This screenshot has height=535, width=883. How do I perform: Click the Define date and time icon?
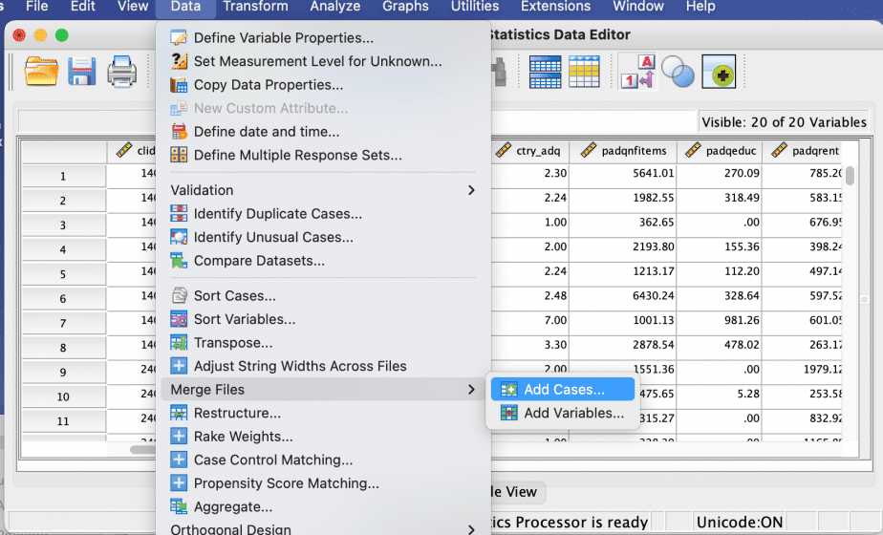click(179, 131)
